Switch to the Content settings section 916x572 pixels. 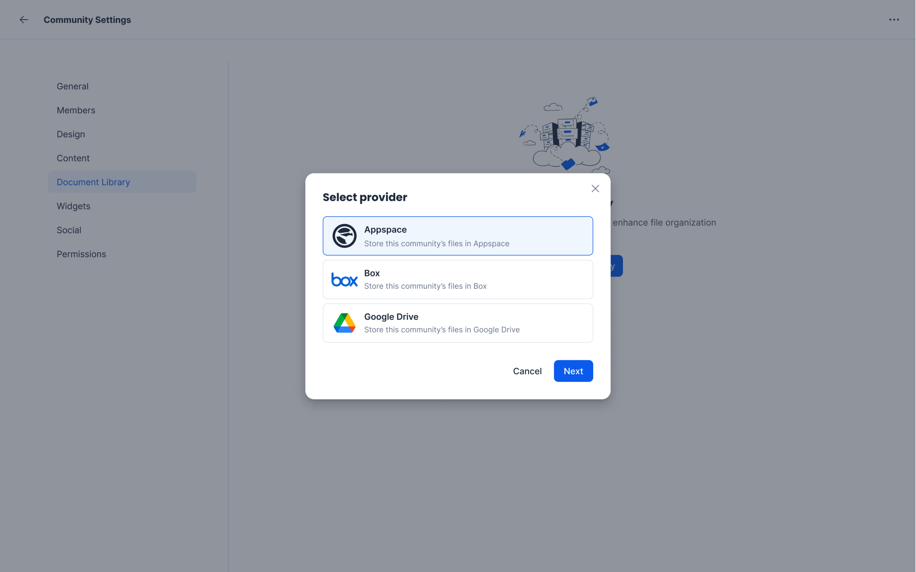tap(73, 158)
